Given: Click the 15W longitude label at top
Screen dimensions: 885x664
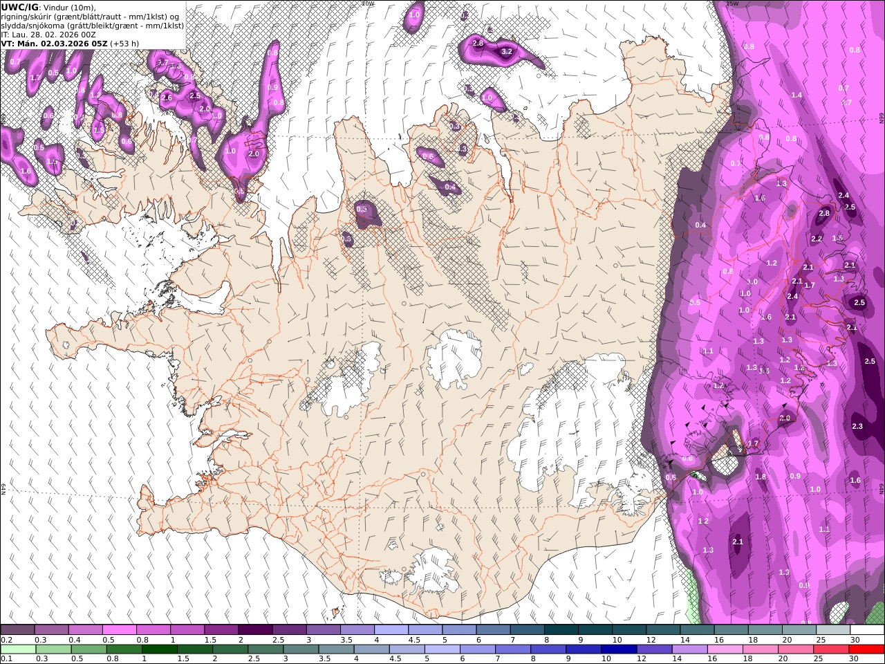Looking at the screenshot, I should pyautogui.click(x=733, y=3).
